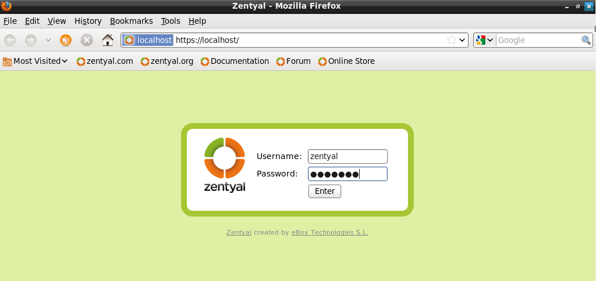Screen dimensions: 596x281
Task: Click the Username input field
Action: 348,156
